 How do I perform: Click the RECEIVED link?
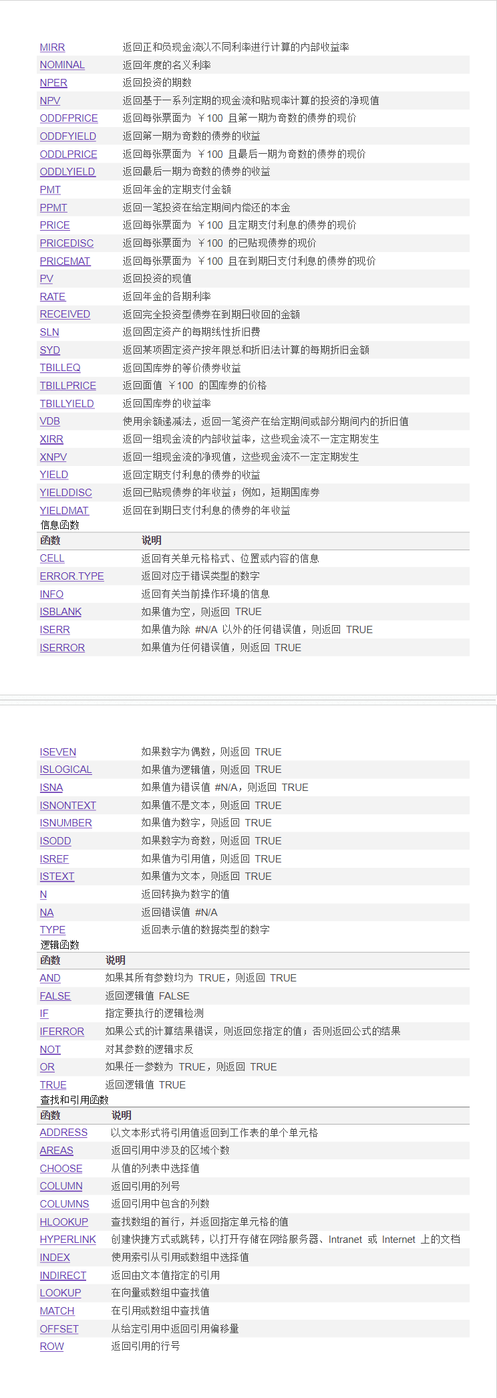coord(65,314)
